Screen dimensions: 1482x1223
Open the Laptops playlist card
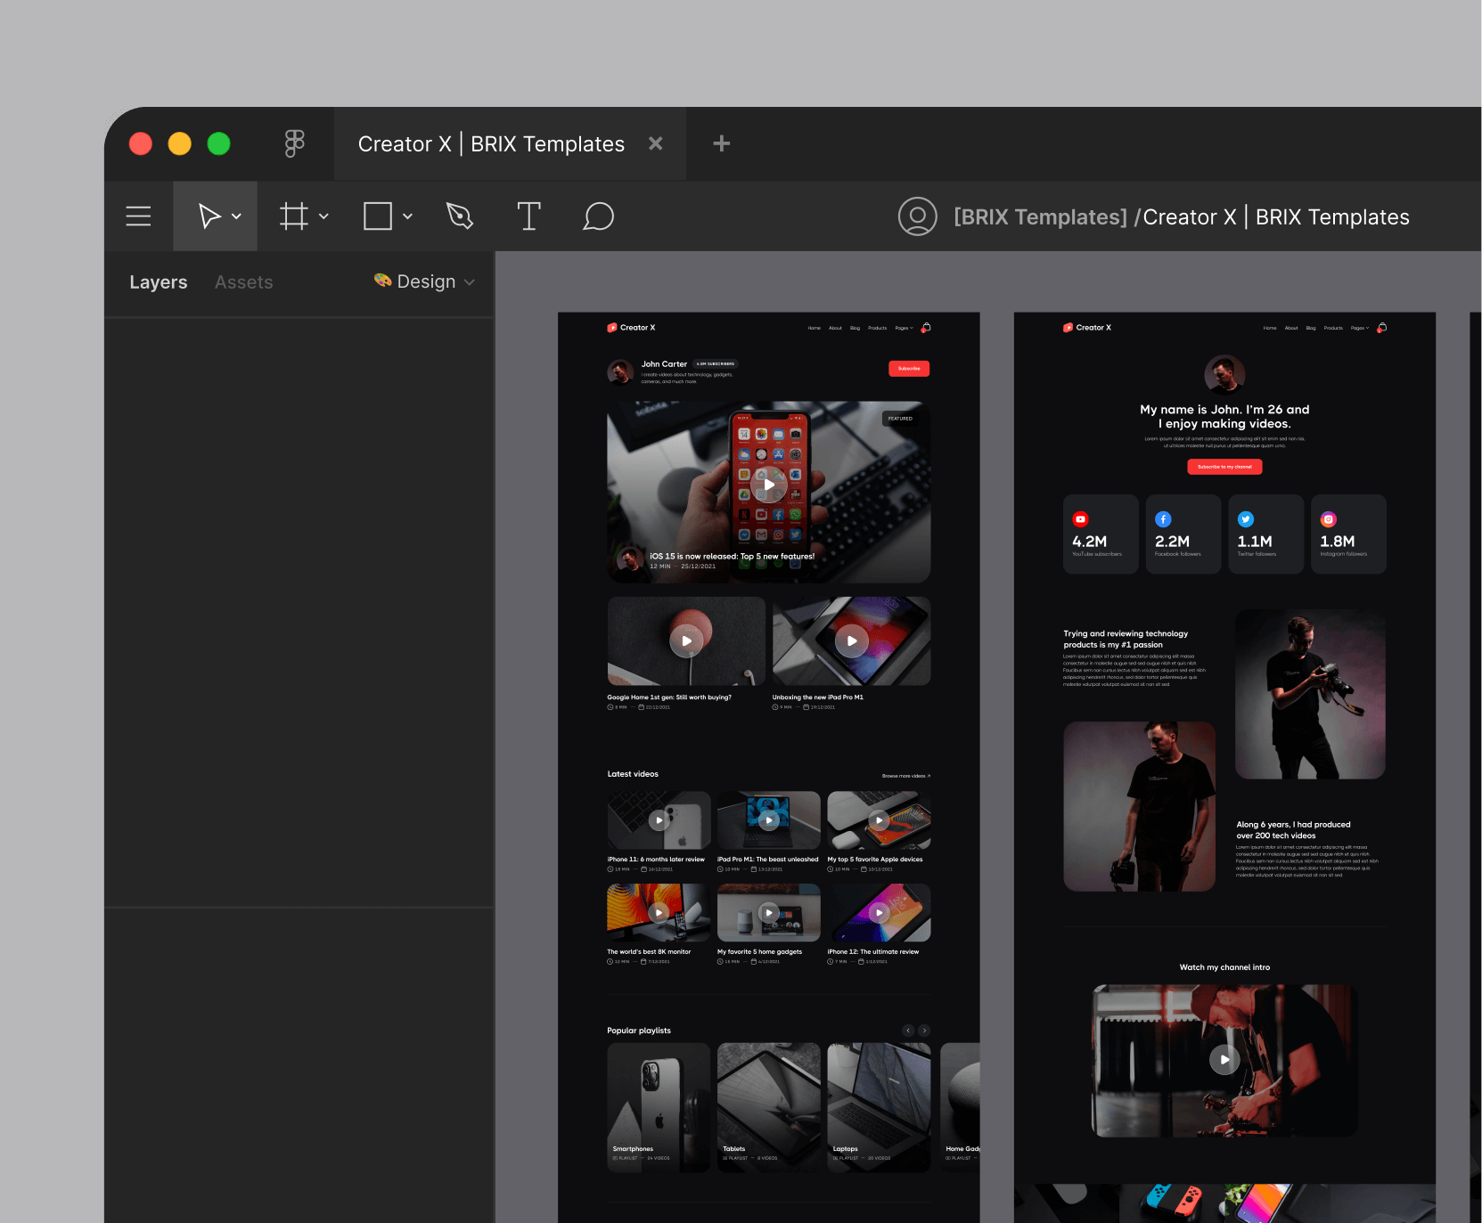[879, 1107]
